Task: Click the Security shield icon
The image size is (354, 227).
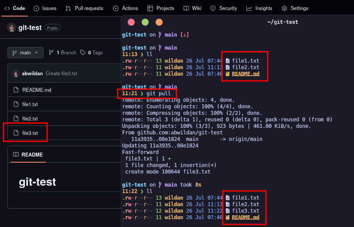Action: click(213, 9)
